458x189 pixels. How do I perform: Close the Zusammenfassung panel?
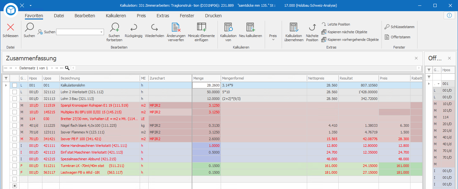(x=416, y=58)
